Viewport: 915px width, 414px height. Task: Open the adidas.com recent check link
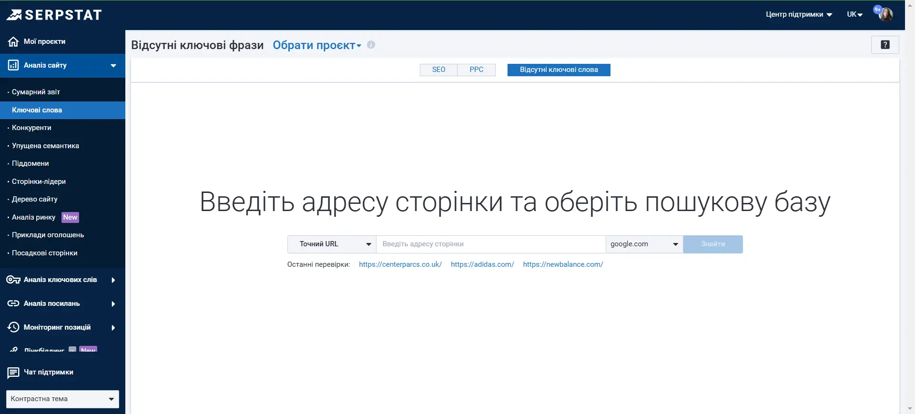(x=482, y=264)
